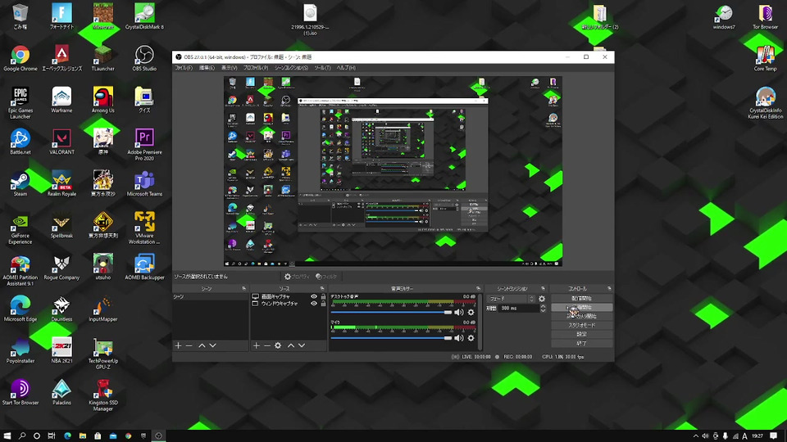Adjust the microphone (マイク) volume slider
The height and width of the screenshot is (442, 787).
[x=391, y=338]
